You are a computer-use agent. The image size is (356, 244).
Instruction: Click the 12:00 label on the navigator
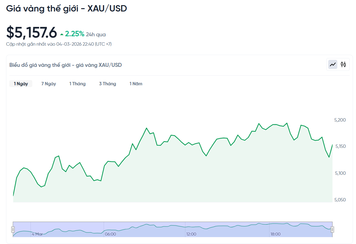coord(192,234)
